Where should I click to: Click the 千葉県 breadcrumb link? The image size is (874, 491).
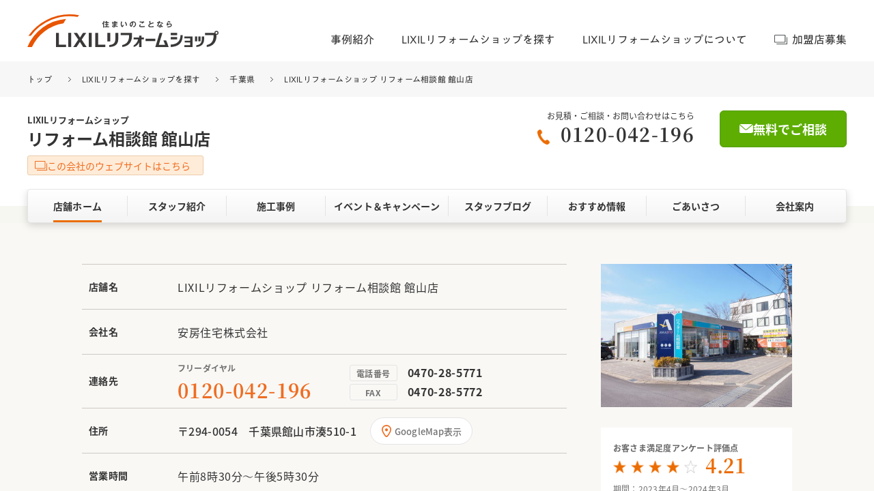(x=242, y=80)
